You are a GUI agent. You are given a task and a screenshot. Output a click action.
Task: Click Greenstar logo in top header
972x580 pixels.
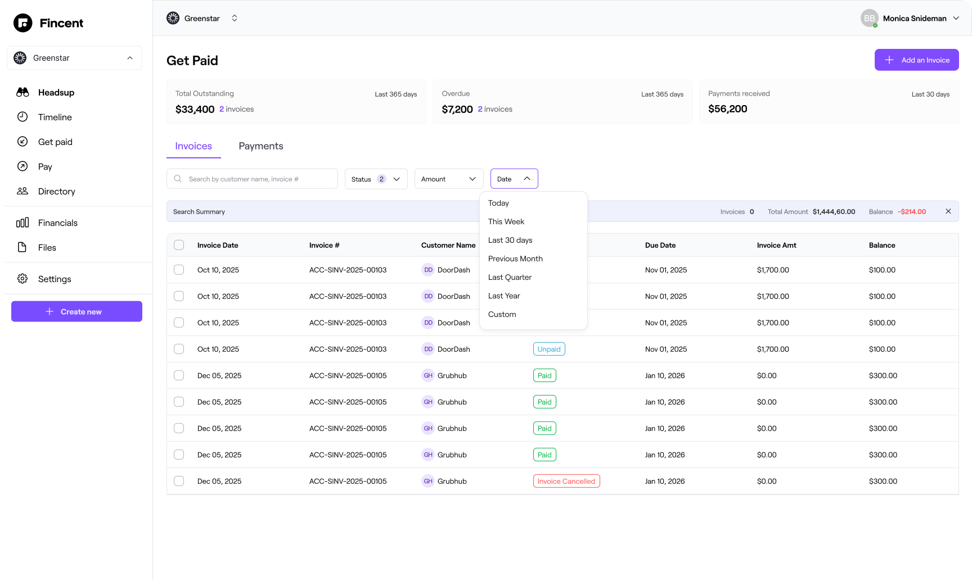[x=173, y=18]
